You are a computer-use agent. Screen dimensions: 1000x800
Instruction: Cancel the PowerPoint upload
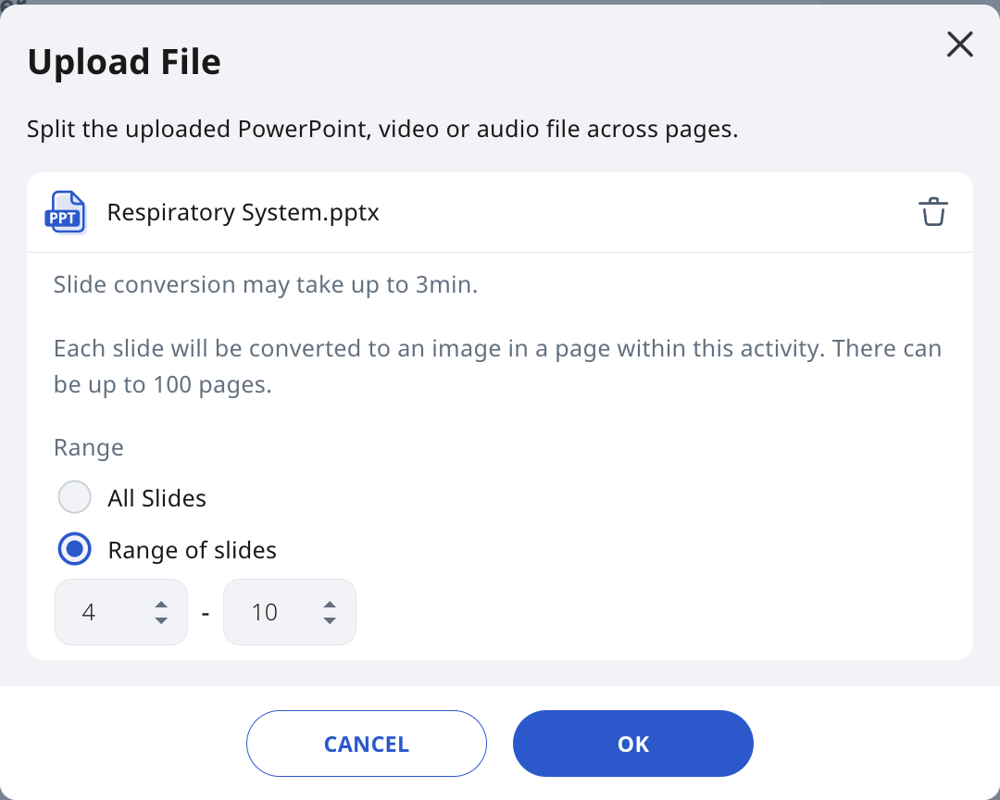[x=366, y=744]
